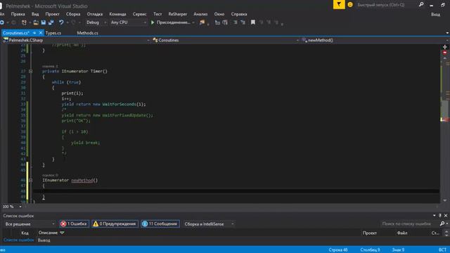Click the quick launch search magnifier icon
The height and width of the screenshot is (253, 450).
(x=421, y=5)
